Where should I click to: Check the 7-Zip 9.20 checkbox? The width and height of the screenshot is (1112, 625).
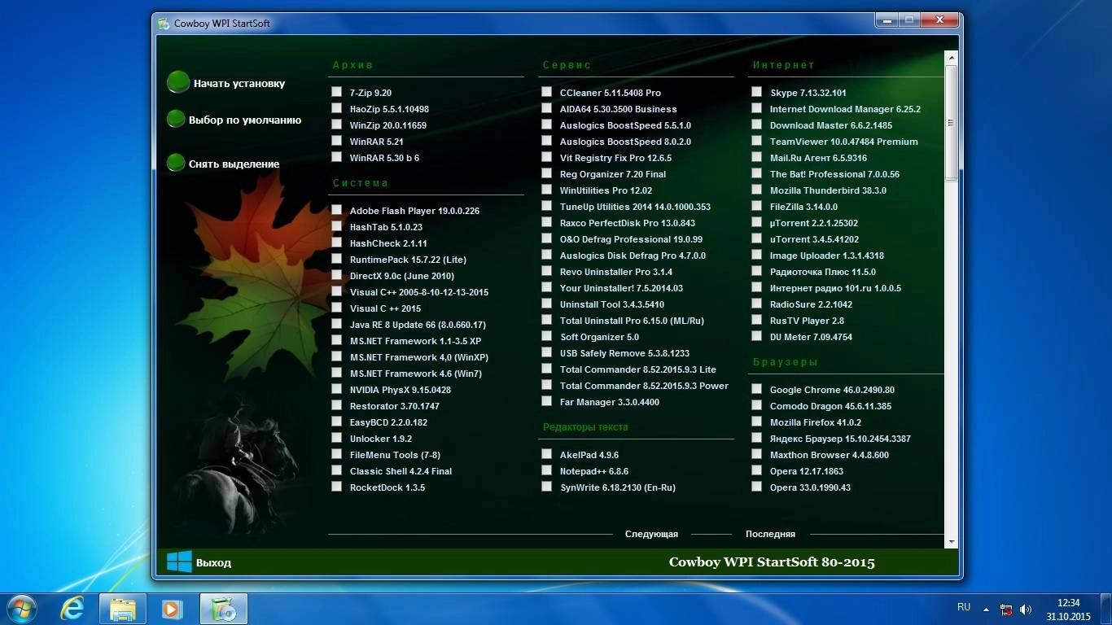click(x=337, y=92)
